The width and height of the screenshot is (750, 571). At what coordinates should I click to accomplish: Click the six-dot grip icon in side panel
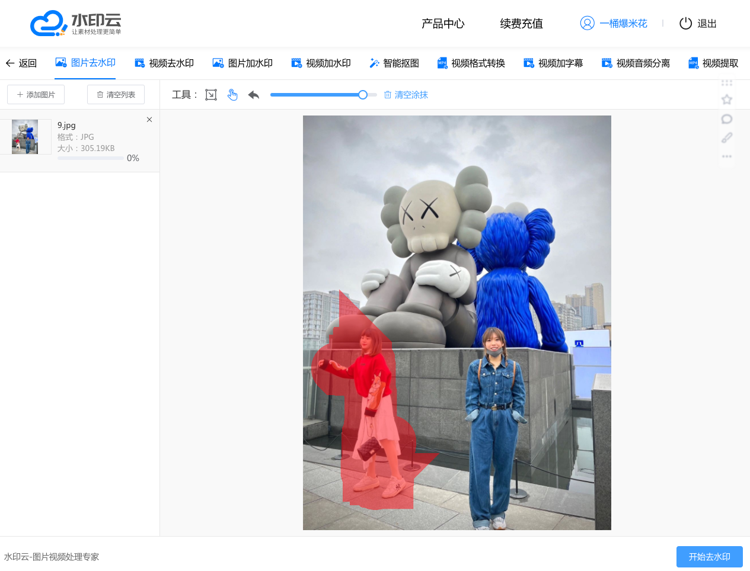(x=727, y=83)
